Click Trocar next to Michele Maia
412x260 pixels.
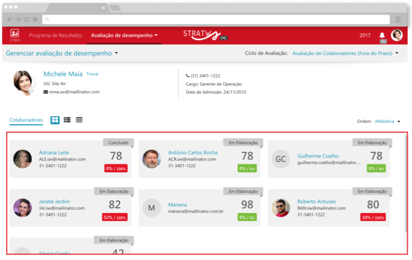(93, 74)
